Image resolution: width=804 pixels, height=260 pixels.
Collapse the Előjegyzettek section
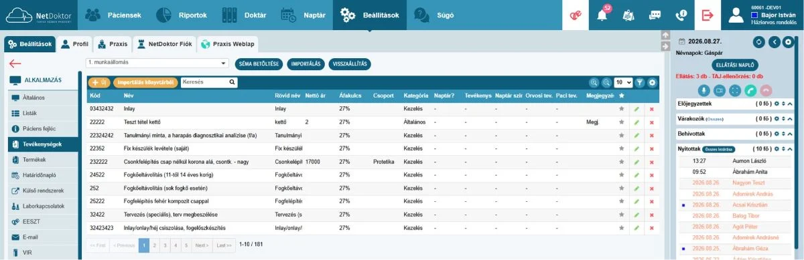click(789, 104)
